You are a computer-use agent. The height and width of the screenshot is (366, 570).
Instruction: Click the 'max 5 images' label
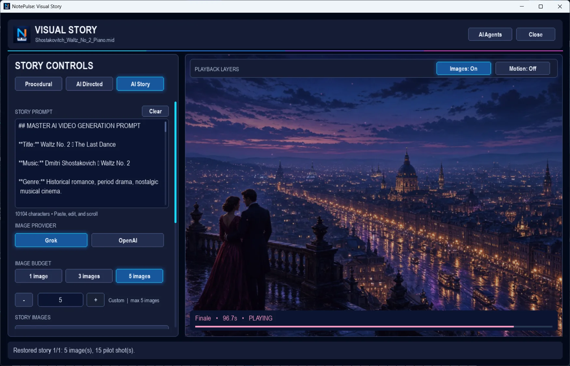[x=145, y=300]
